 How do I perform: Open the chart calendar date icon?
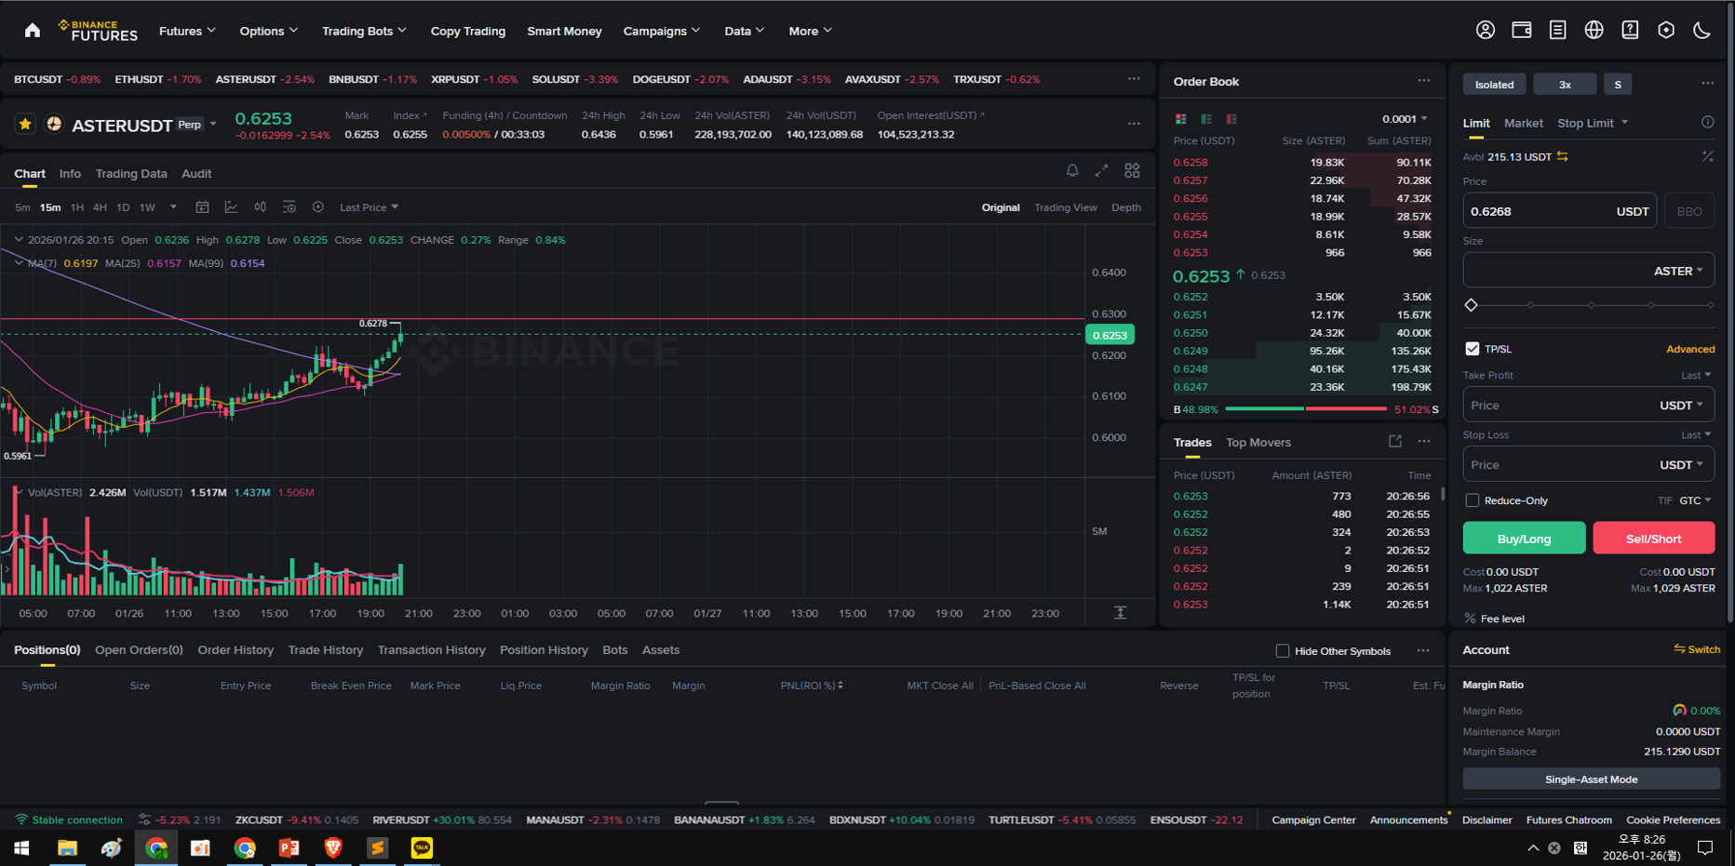202,207
